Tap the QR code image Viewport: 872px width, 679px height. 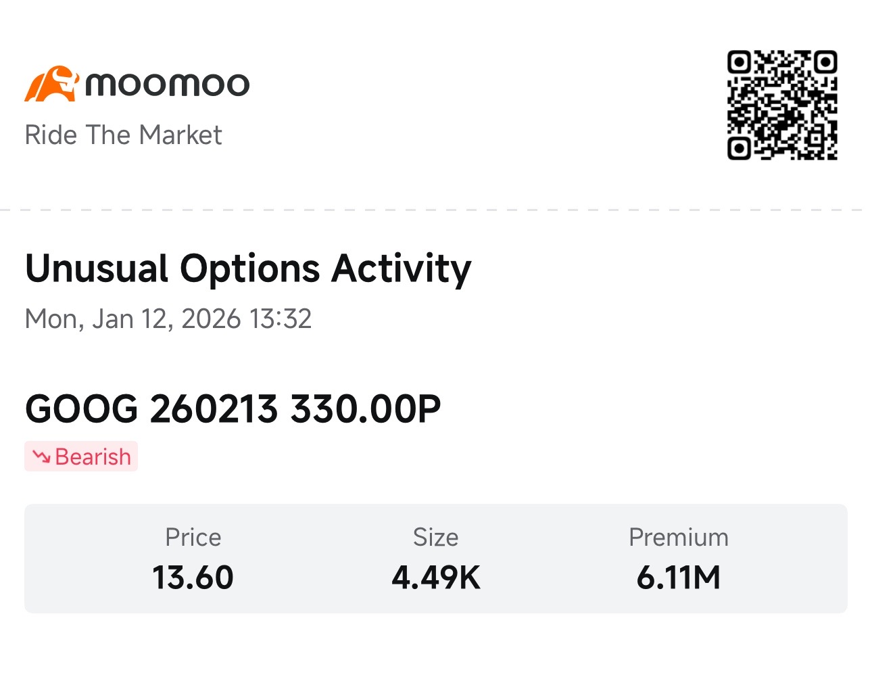[782, 105]
